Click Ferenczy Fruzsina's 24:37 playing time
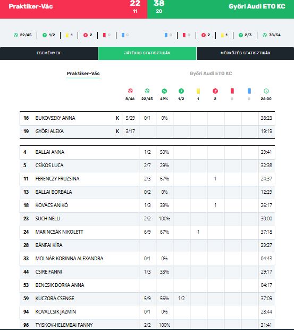294x330 pixels. (266, 179)
